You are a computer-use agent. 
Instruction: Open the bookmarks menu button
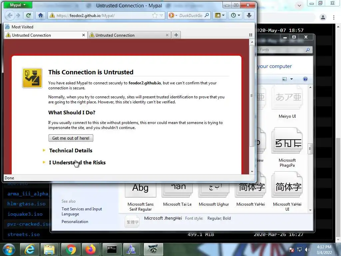coord(219,15)
